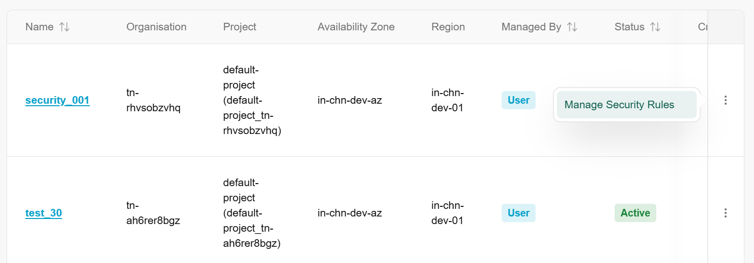Click the Active status badge for test_30
Screen dimensions: 754x263
[635, 213]
